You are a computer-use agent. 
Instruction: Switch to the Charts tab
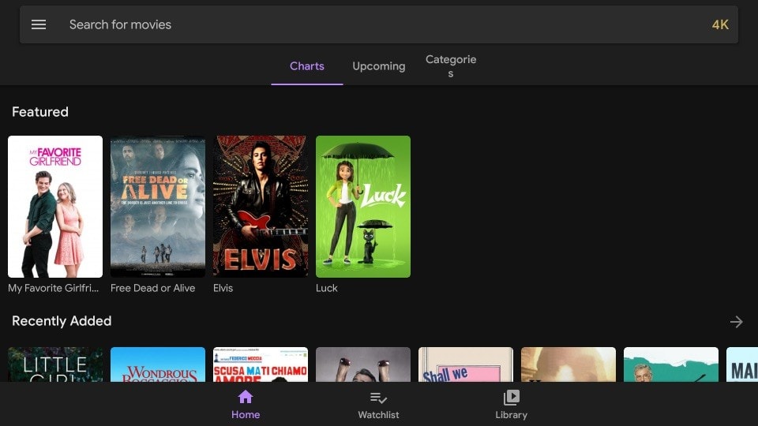pyautogui.click(x=307, y=66)
